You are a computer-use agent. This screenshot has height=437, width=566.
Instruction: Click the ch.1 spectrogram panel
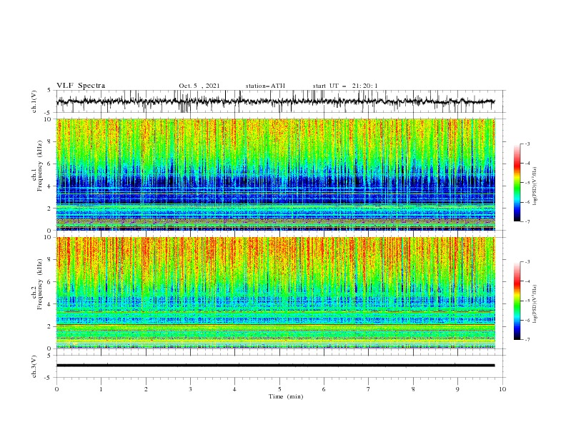275,174
